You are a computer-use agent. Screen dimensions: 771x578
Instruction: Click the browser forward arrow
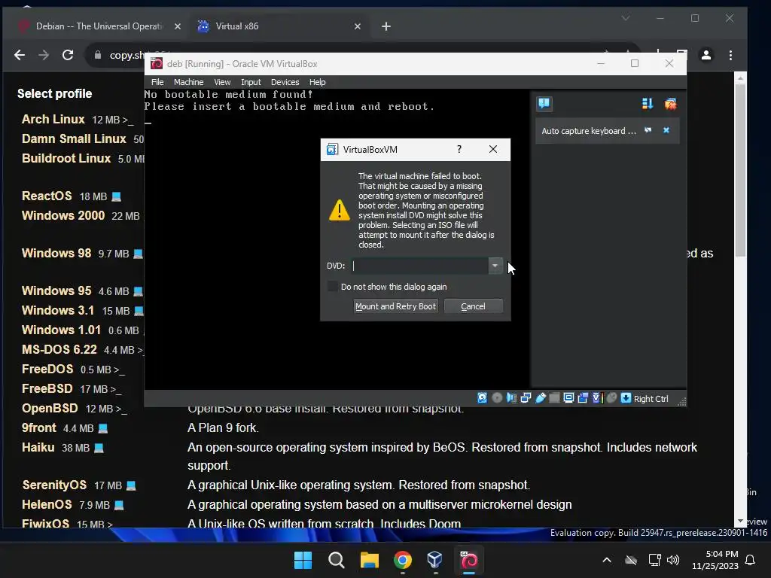click(x=44, y=55)
